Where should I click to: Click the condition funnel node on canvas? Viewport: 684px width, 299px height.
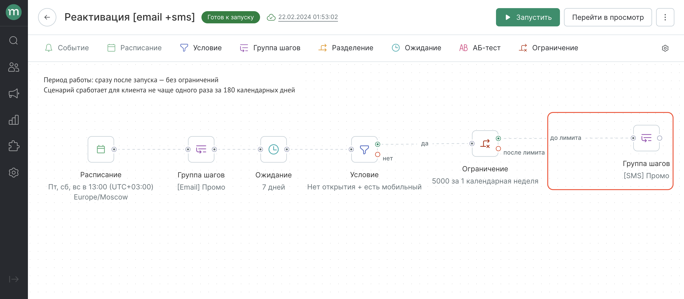pyautogui.click(x=364, y=149)
